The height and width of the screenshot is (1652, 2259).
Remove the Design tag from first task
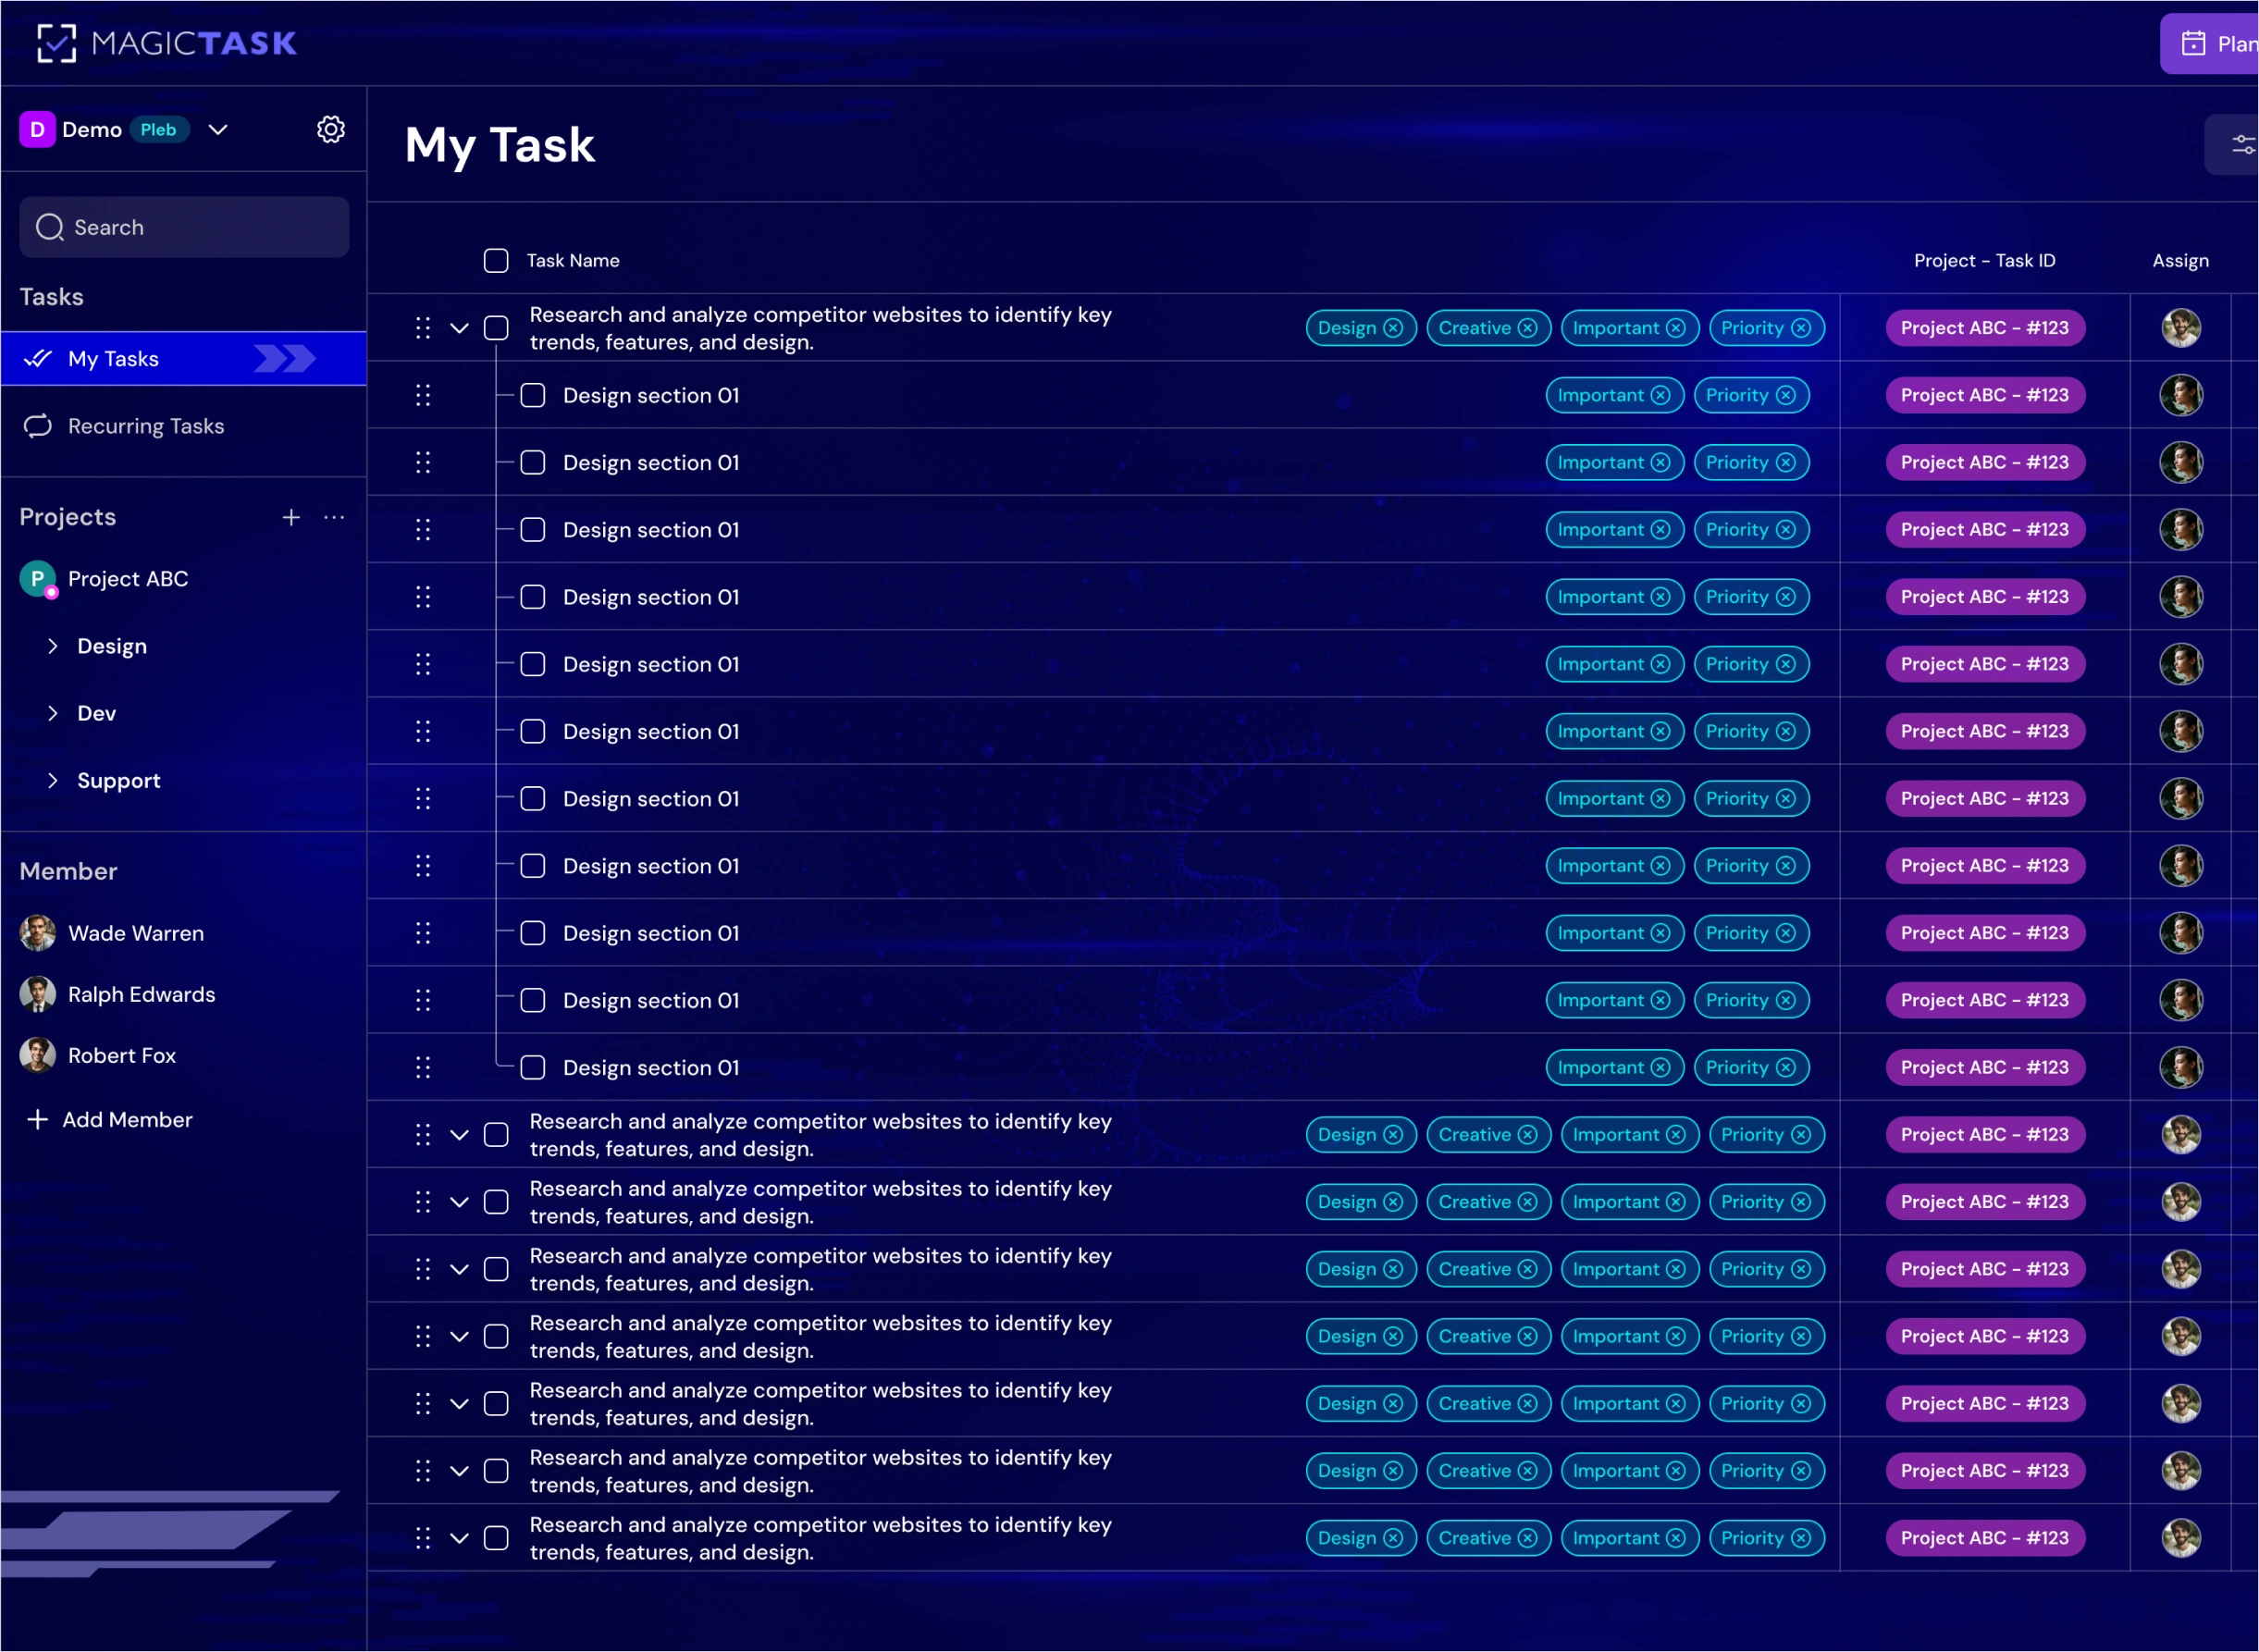pyautogui.click(x=1393, y=328)
